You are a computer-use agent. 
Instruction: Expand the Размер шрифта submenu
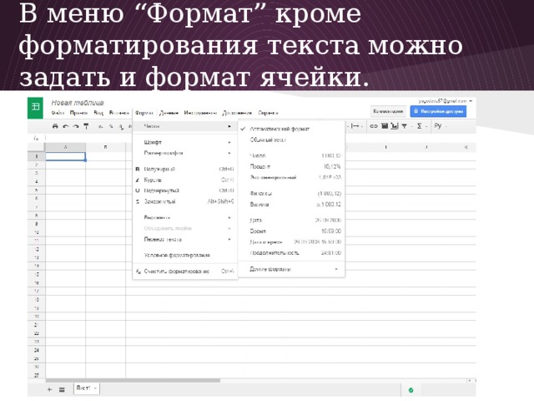pos(185,153)
